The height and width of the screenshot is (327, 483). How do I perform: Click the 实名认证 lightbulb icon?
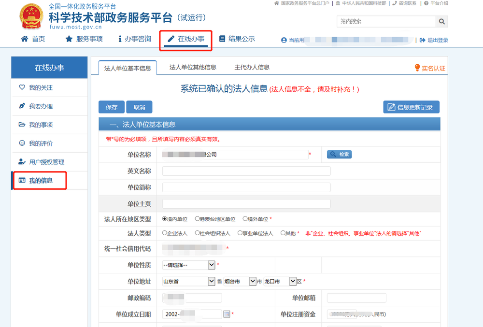coord(417,68)
